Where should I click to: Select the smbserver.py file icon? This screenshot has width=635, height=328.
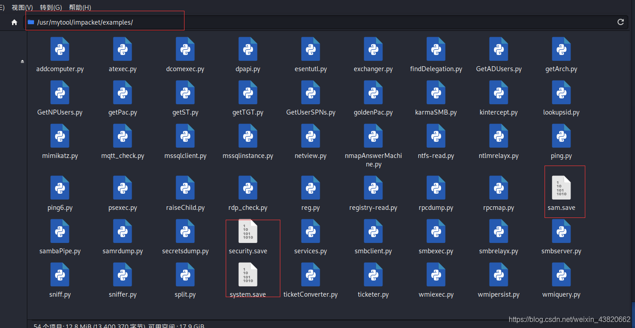(562, 231)
